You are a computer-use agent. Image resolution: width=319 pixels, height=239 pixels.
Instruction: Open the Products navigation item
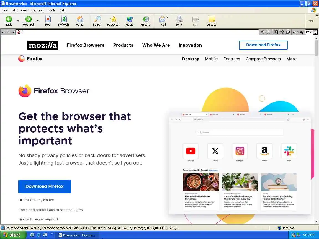click(123, 45)
